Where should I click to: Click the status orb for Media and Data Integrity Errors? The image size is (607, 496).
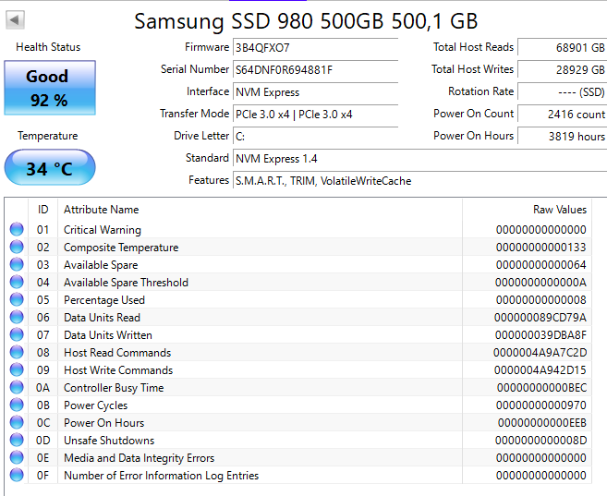(x=17, y=457)
